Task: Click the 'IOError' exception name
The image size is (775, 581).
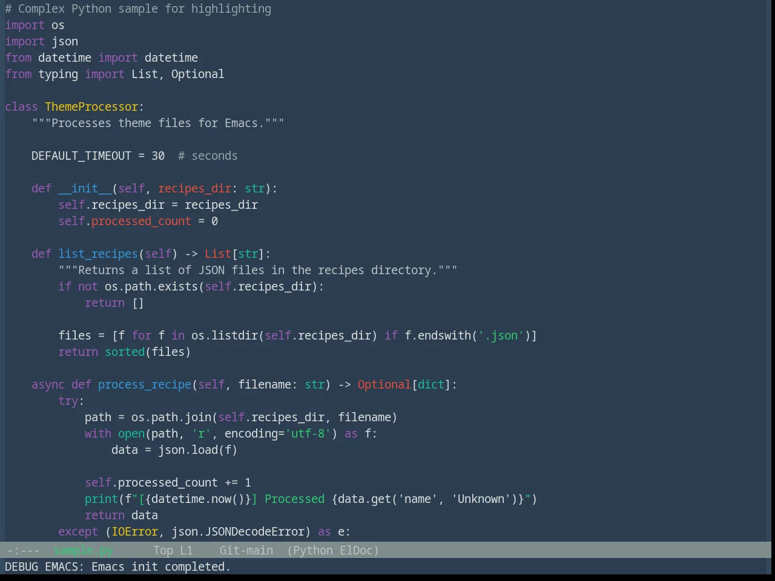Action: tap(134, 532)
